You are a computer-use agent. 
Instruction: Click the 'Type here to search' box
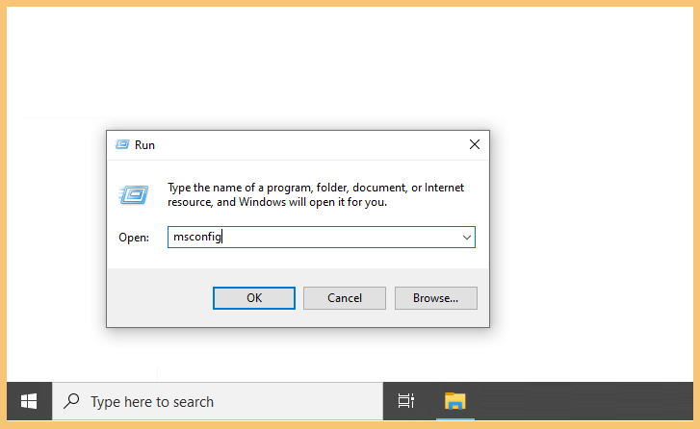coord(218,401)
